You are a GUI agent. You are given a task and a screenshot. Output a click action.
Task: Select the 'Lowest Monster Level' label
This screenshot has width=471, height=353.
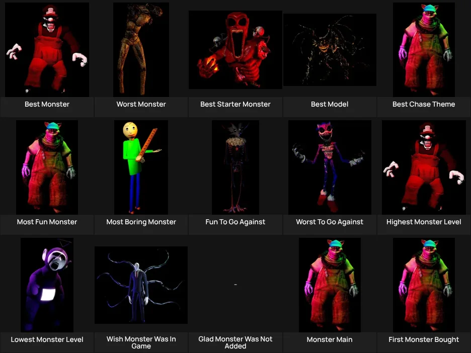point(47,339)
